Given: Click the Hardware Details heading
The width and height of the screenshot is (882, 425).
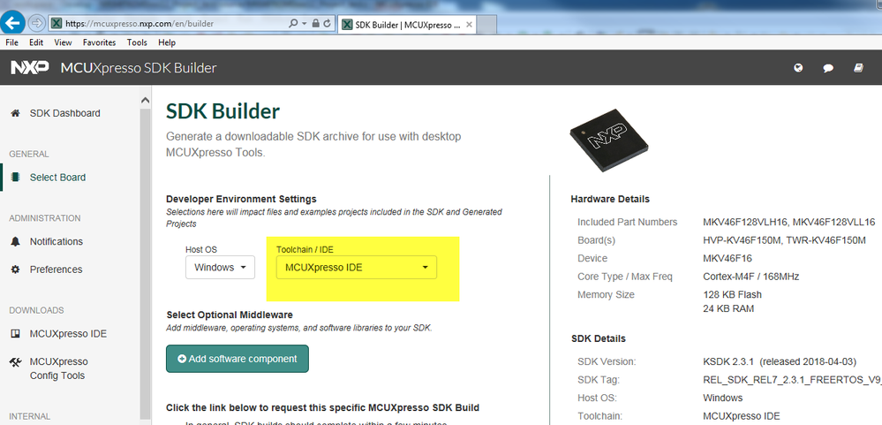Looking at the screenshot, I should tap(610, 200).
